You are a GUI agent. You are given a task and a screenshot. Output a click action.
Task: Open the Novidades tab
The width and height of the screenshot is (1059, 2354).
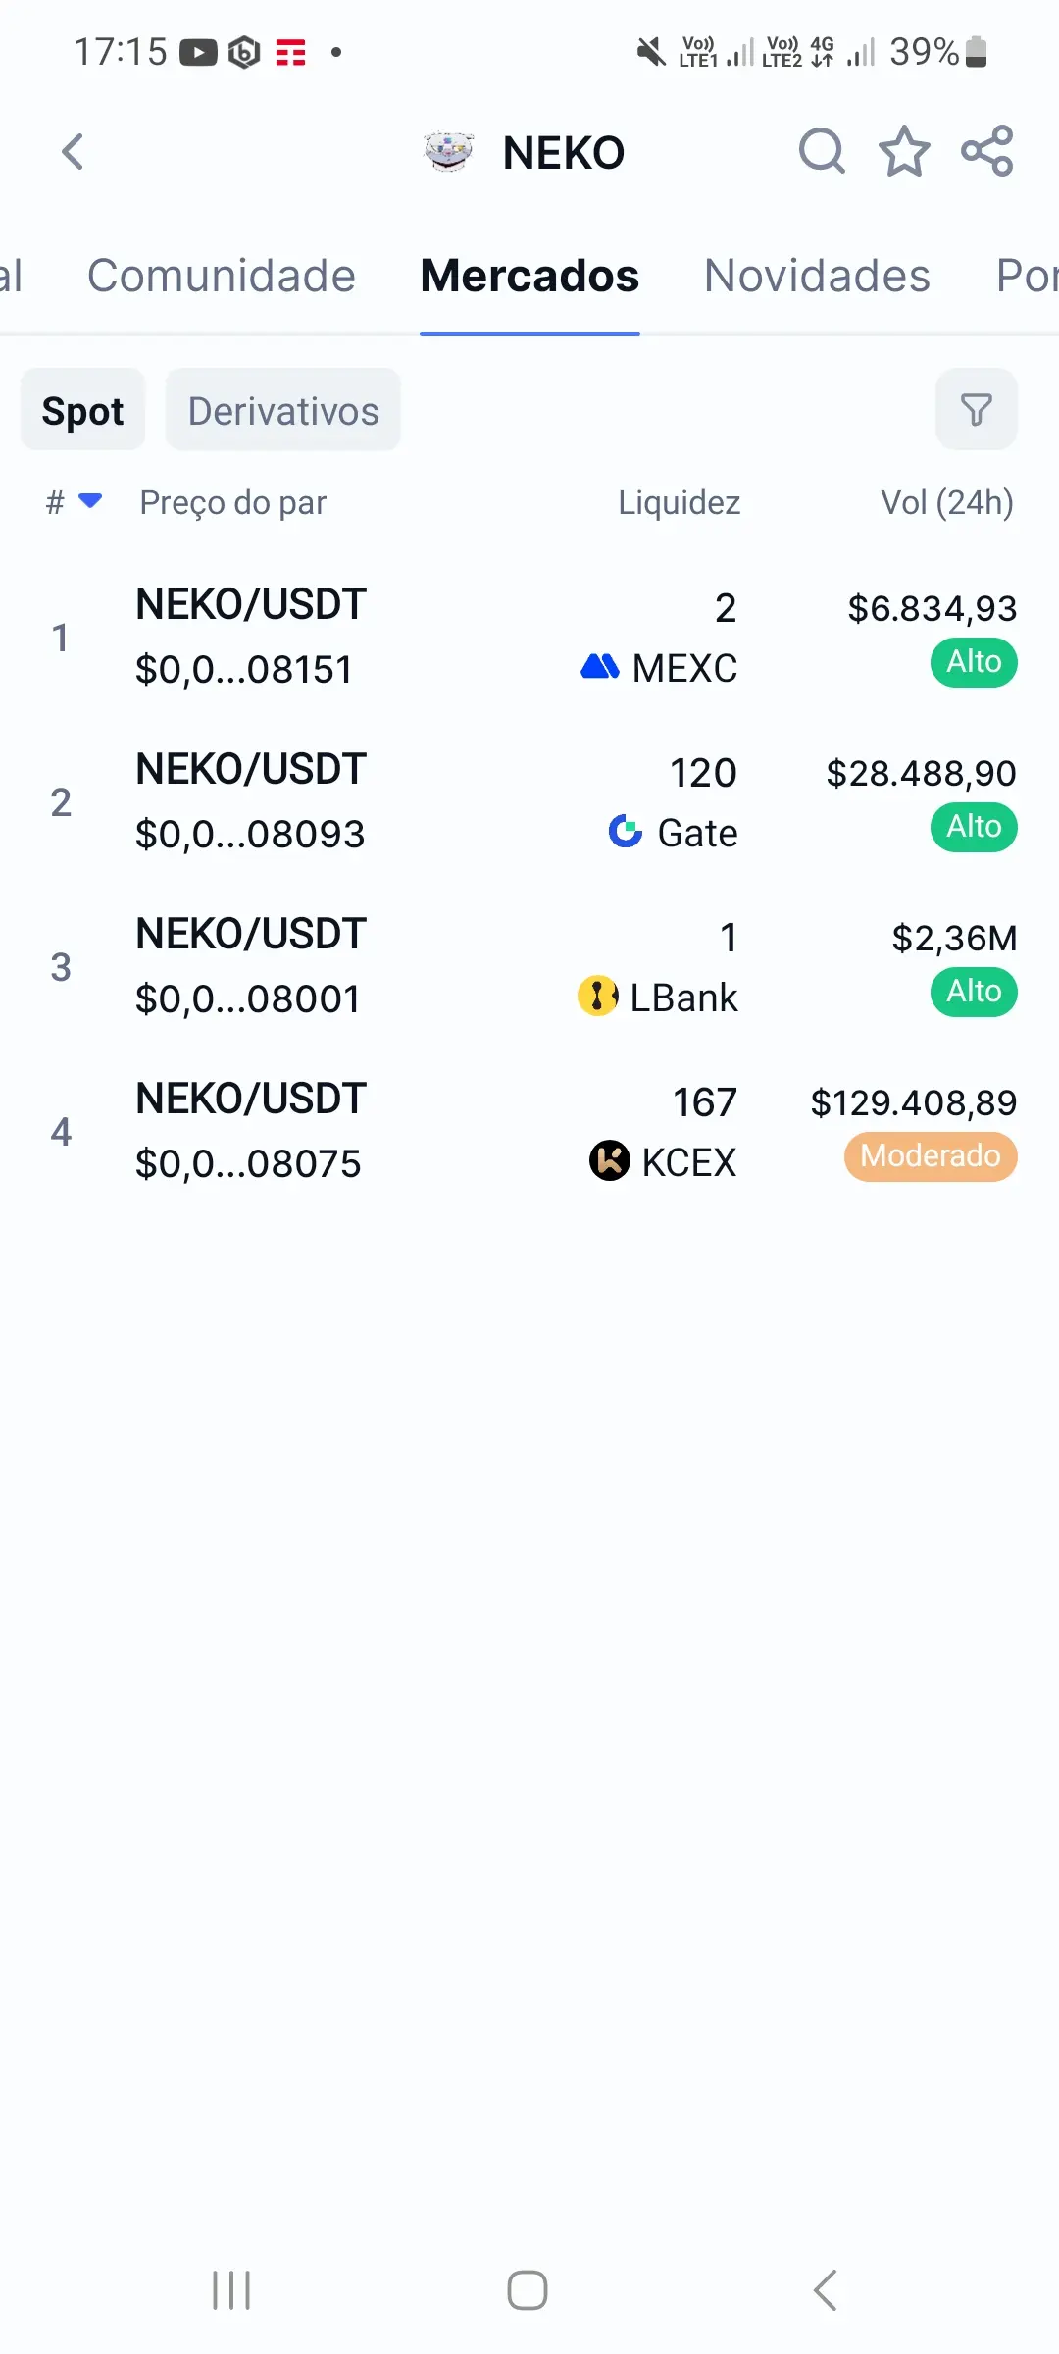(x=817, y=276)
